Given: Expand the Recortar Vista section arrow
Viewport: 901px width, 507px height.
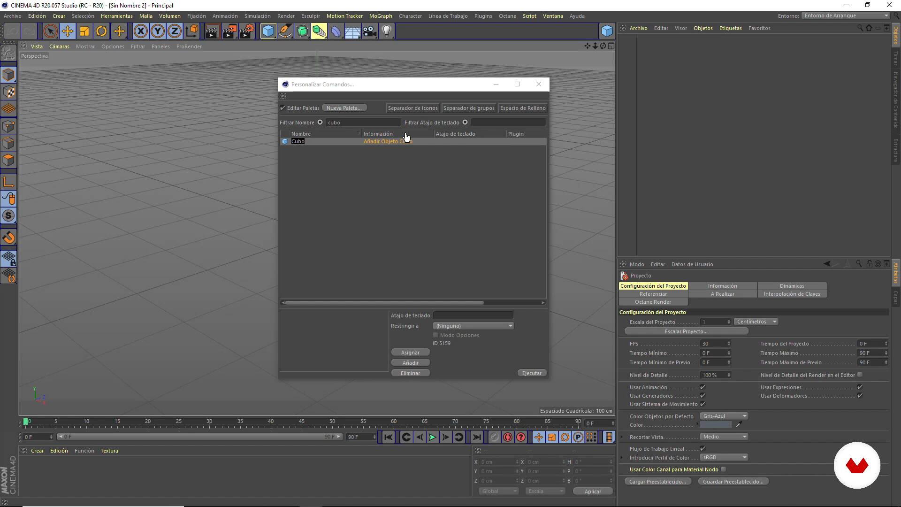Looking at the screenshot, I should tap(622, 437).
